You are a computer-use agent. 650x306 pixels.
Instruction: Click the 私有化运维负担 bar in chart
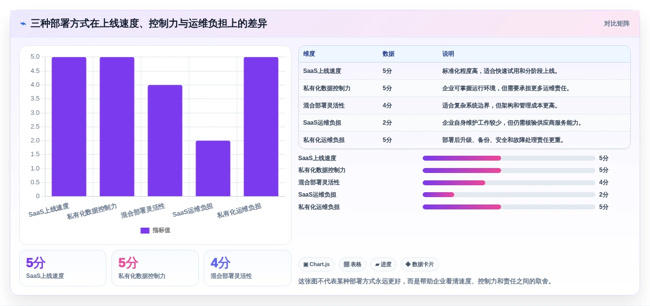coord(261,127)
